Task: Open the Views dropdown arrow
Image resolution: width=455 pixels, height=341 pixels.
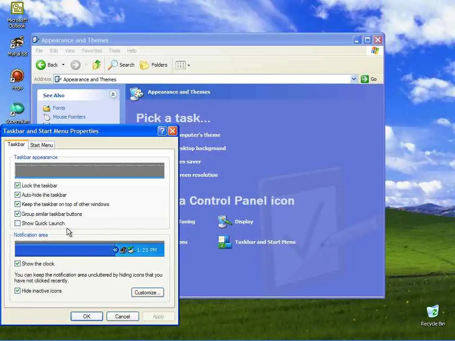Action: click(x=188, y=66)
